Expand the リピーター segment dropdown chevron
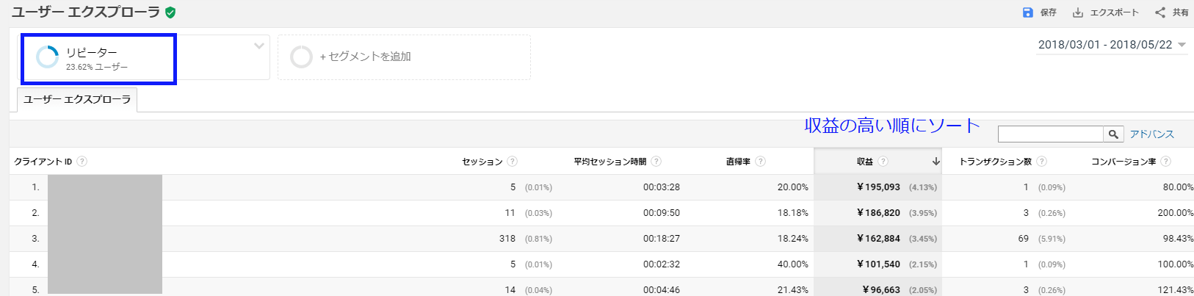1194x296 pixels. point(259,46)
